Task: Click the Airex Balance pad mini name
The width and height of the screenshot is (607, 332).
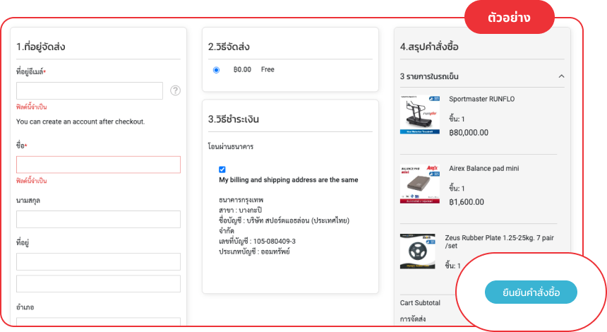Action: tap(484, 169)
